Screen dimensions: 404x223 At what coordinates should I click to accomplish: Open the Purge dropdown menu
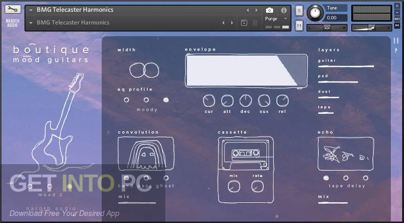tap(276, 19)
